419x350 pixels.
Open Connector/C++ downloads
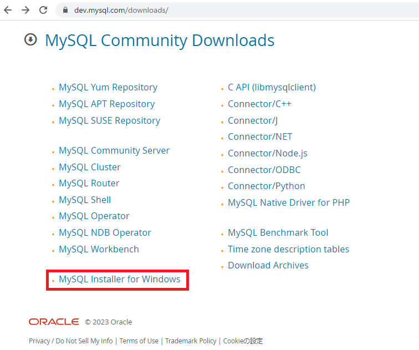click(x=259, y=104)
